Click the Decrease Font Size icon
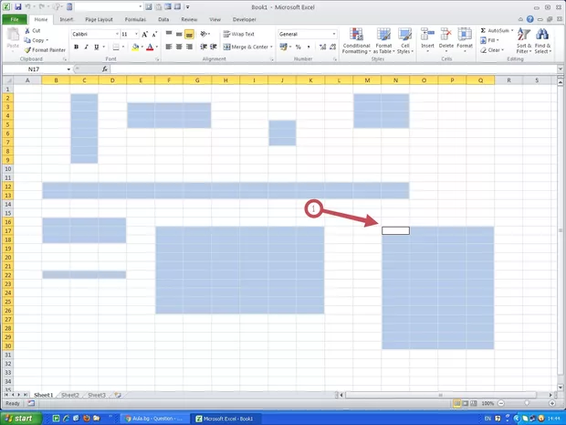The height and width of the screenshot is (425, 566). [154, 34]
